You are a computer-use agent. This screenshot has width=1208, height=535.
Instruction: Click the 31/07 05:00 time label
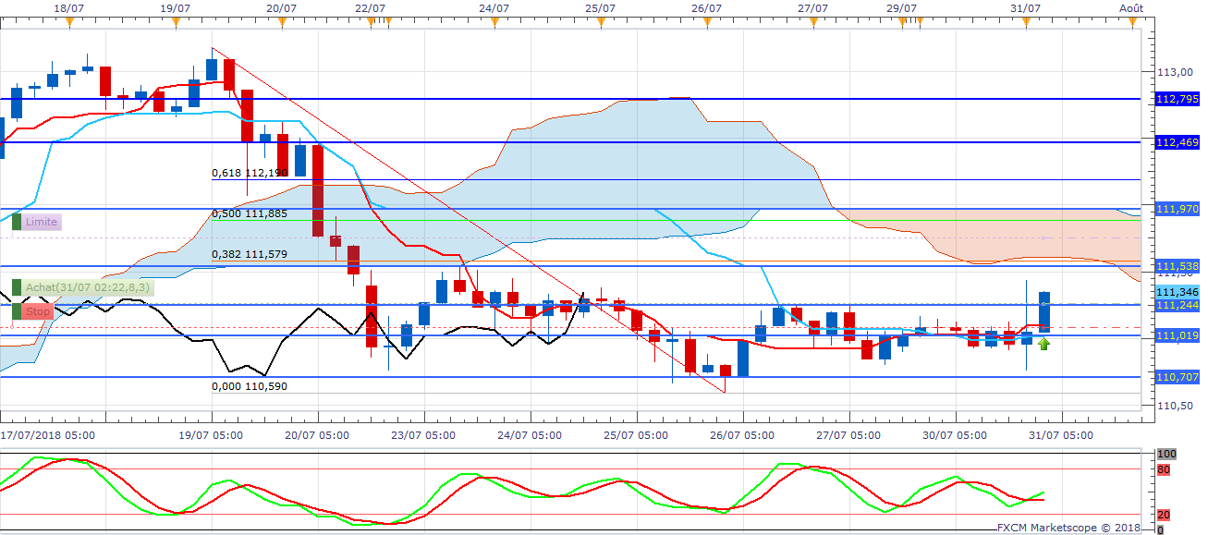pos(1060,433)
